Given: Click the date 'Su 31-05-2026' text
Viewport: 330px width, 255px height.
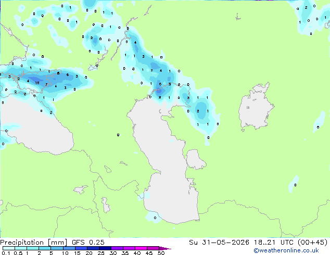Looking at the screenshot, I should 219,243.
